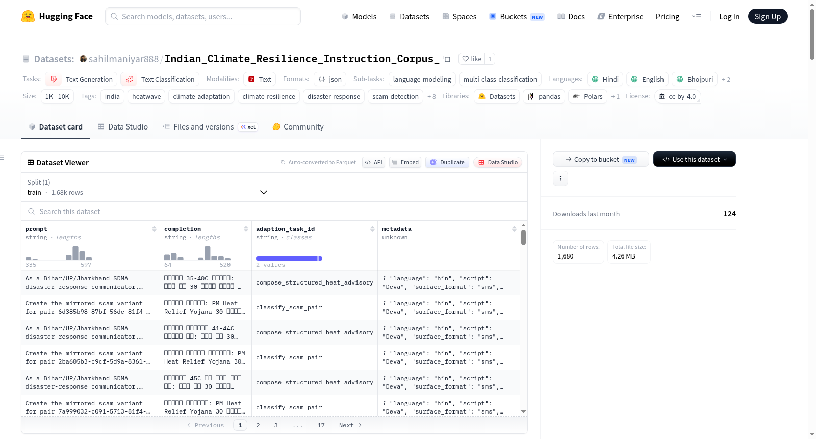Click the Search this dataset field
The width and height of the screenshot is (816, 439).
click(274, 211)
